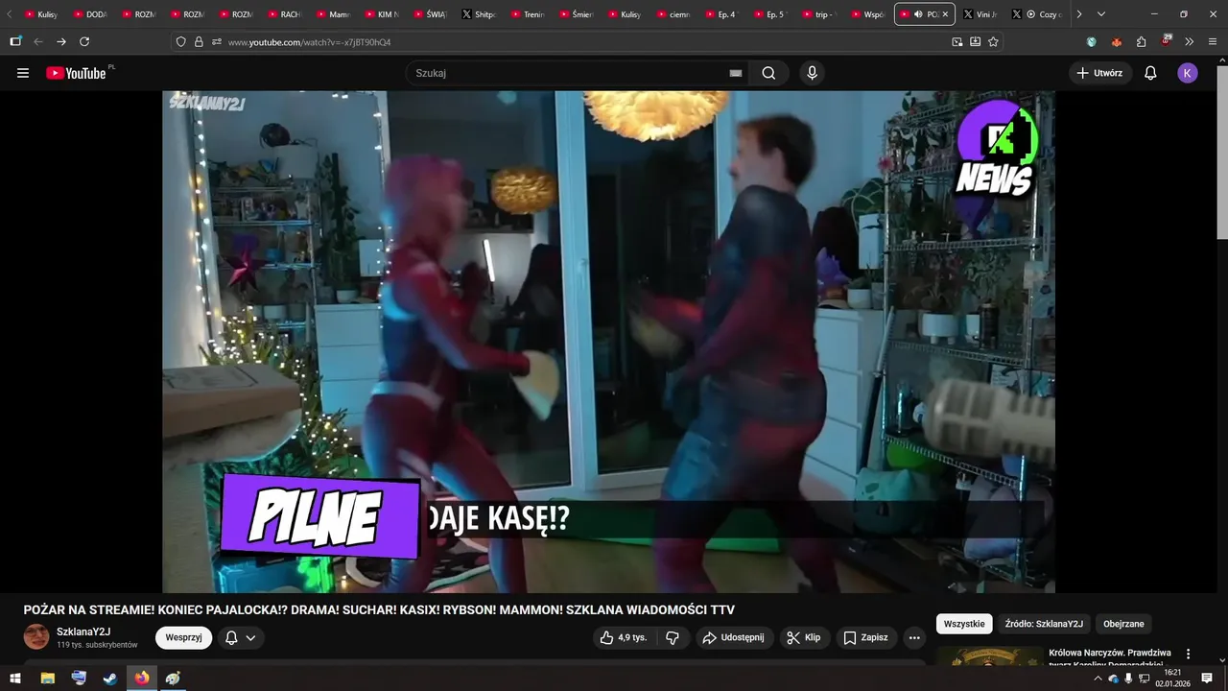Open Steam from the taskbar
This screenshot has height=691, width=1228.
110,678
